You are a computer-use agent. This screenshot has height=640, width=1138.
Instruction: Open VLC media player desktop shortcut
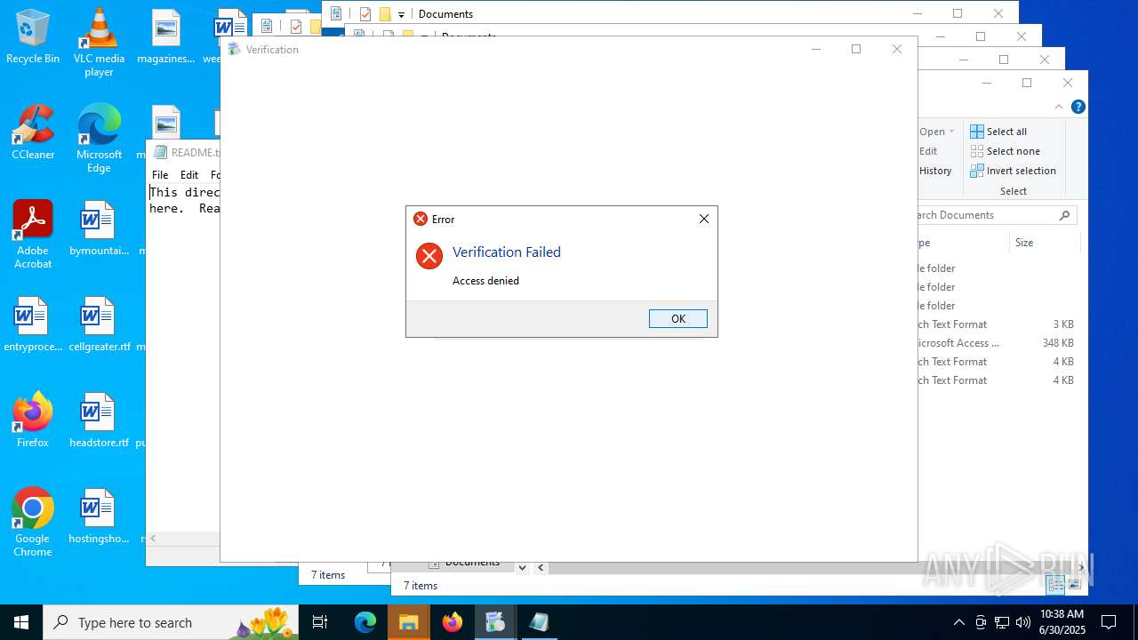point(99,43)
